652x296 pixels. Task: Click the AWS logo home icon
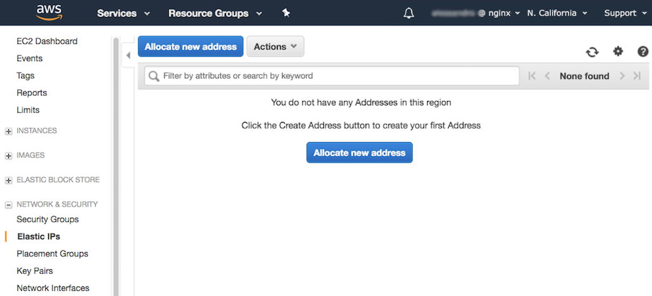(48, 13)
